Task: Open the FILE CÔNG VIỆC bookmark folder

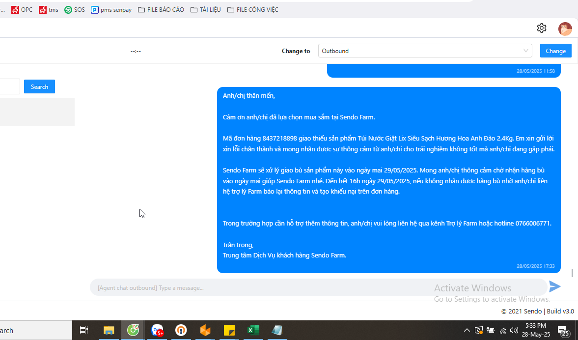Action: (x=253, y=10)
